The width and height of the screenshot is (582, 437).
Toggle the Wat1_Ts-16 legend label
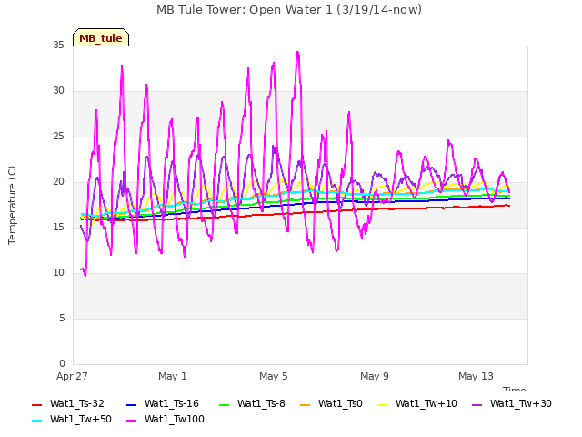point(172,403)
